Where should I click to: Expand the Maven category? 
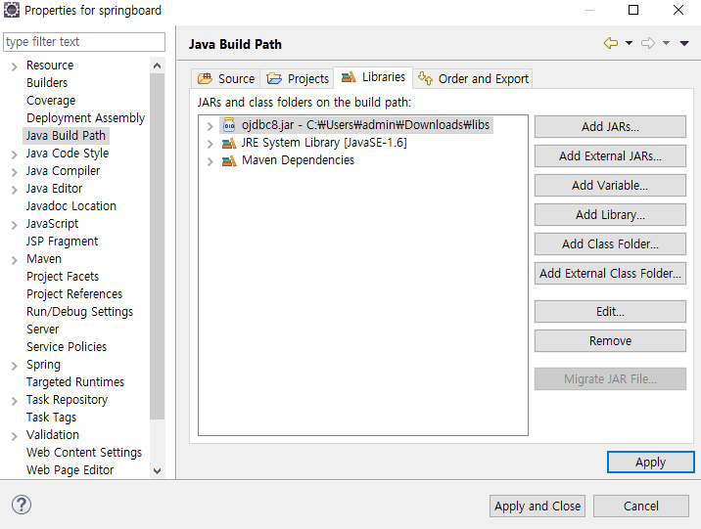pyautogui.click(x=15, y=260)
